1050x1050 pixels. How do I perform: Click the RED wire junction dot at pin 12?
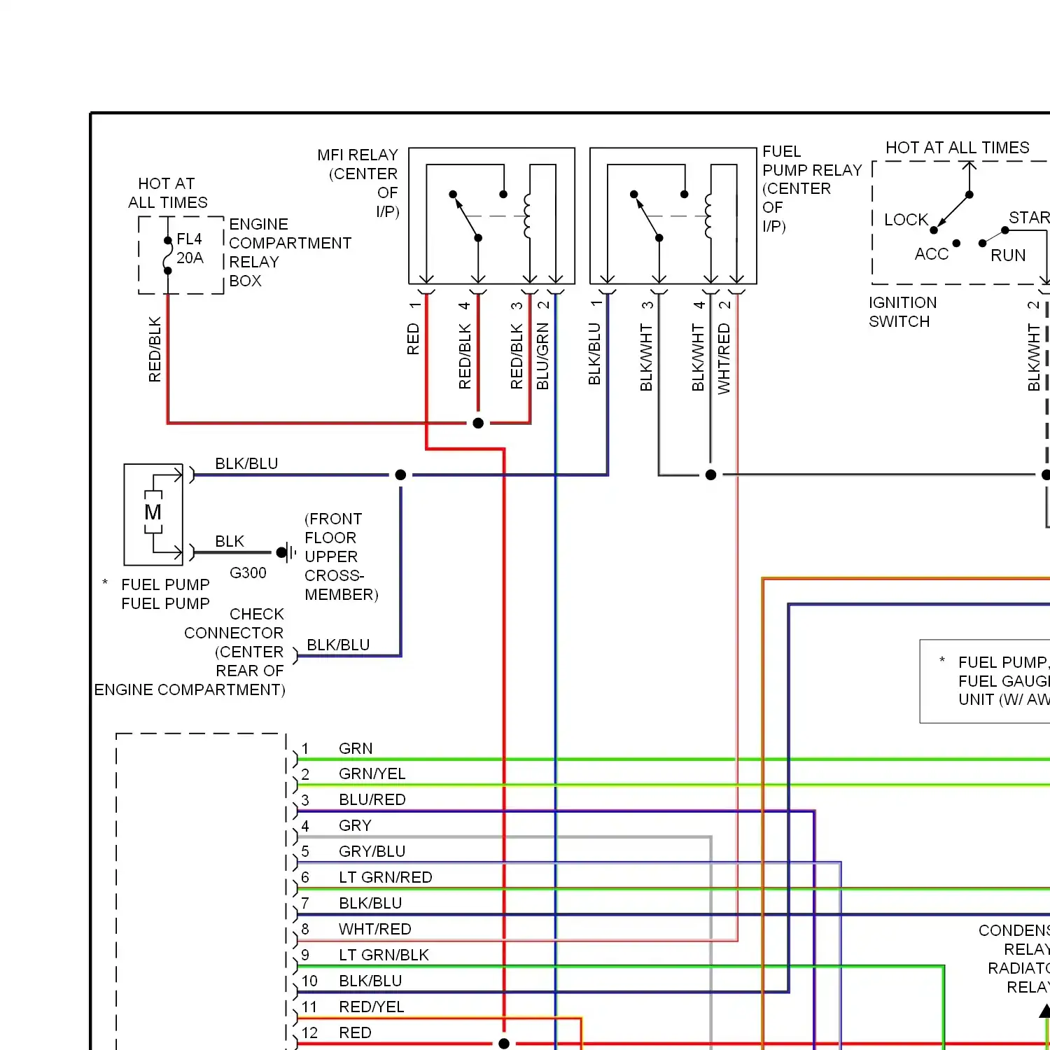coord(504,1044)
